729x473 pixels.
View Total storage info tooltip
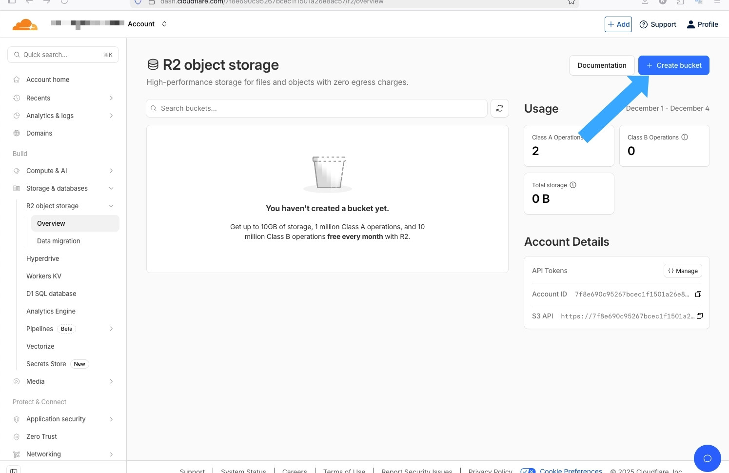[x=573, y=185]
